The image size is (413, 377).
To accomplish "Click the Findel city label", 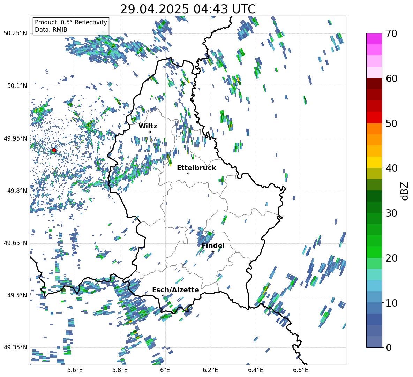I will coord(213,246).
